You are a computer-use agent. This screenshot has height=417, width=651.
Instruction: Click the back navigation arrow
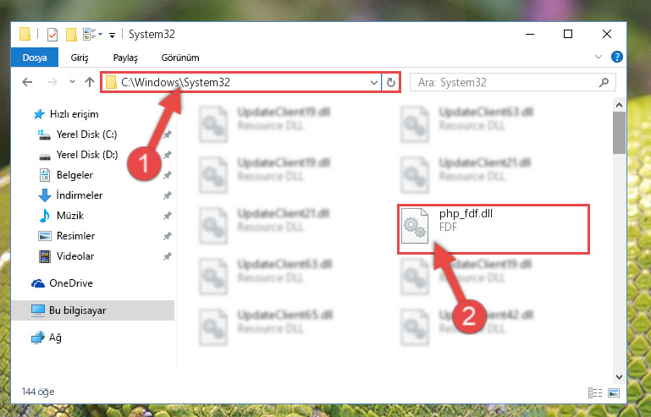pyautogui.click(x=27, y=82)
